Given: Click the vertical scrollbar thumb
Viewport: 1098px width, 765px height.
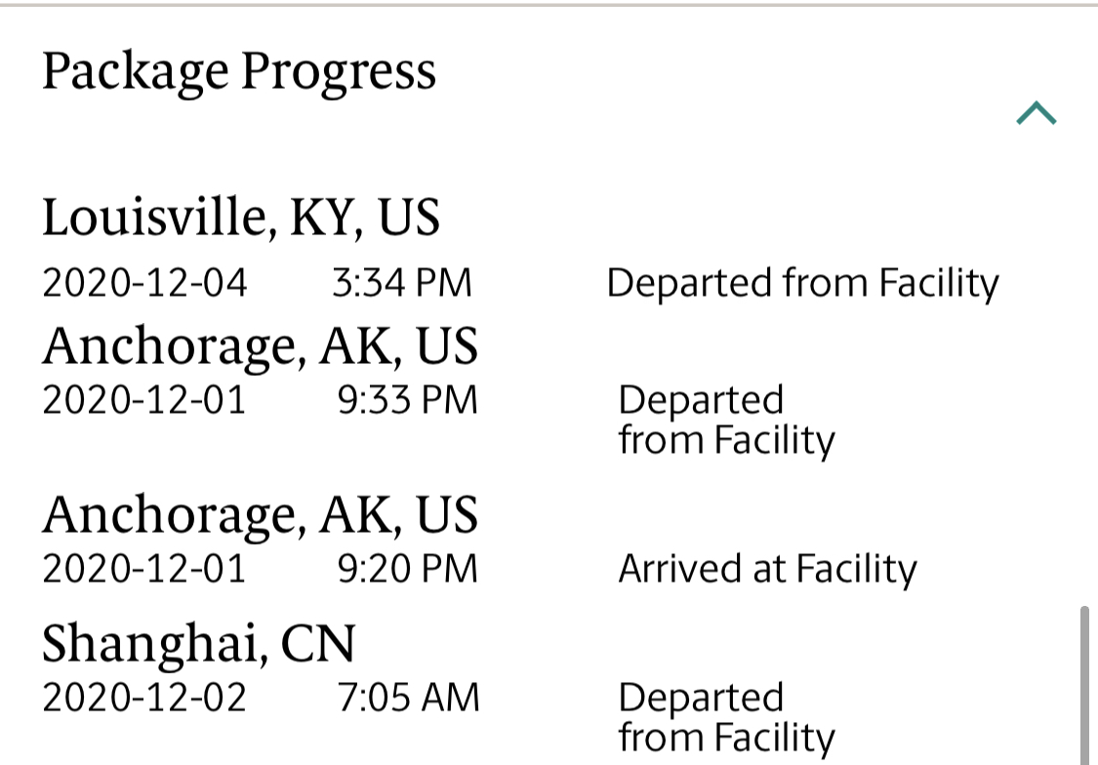Looking at the screenshot, I should [1086, 685].
